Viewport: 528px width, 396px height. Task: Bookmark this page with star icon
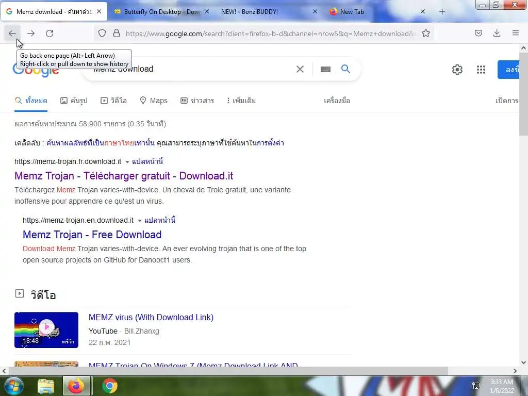click(x=425, y=33)
